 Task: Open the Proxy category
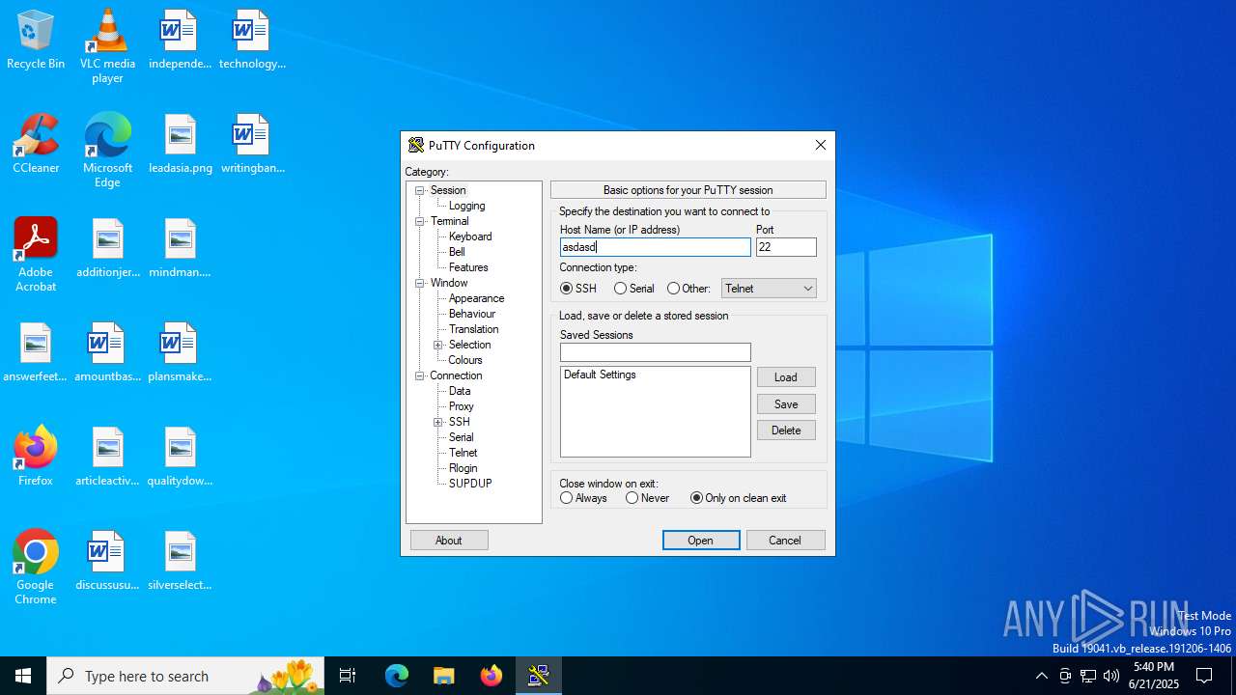pyautogui.click(x=461, y=406)
